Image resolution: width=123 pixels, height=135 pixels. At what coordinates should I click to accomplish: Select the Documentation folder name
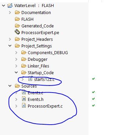(x=36, y=12)
